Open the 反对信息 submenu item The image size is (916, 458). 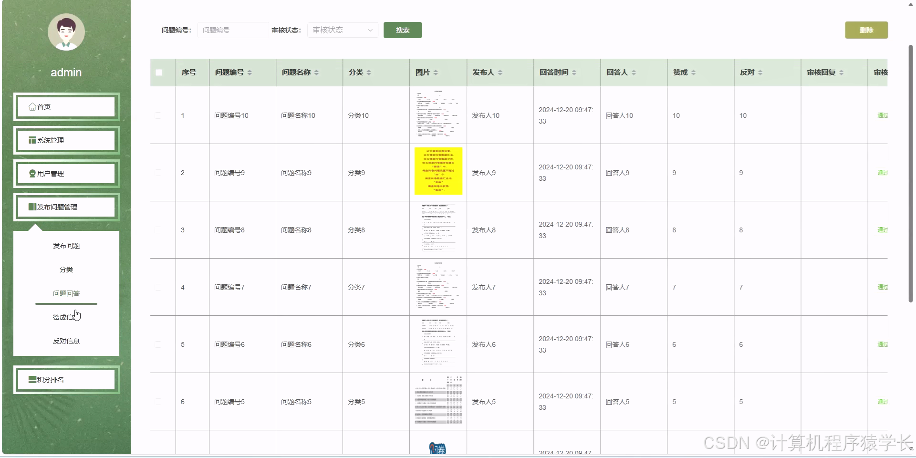point(66,341)
